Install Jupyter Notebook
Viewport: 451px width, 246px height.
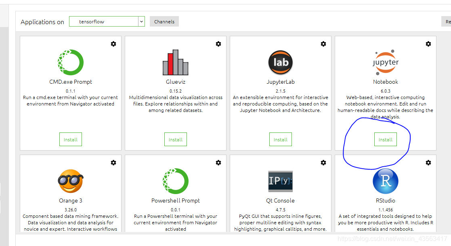pyautogui.click(x=386, y=139)
